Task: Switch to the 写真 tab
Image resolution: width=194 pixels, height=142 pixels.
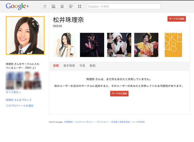Action: [x=82, y=66]
